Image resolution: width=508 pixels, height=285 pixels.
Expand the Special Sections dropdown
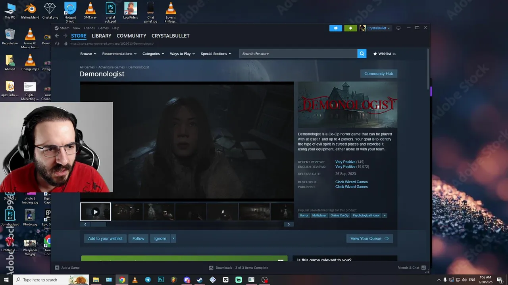point(216,53)
